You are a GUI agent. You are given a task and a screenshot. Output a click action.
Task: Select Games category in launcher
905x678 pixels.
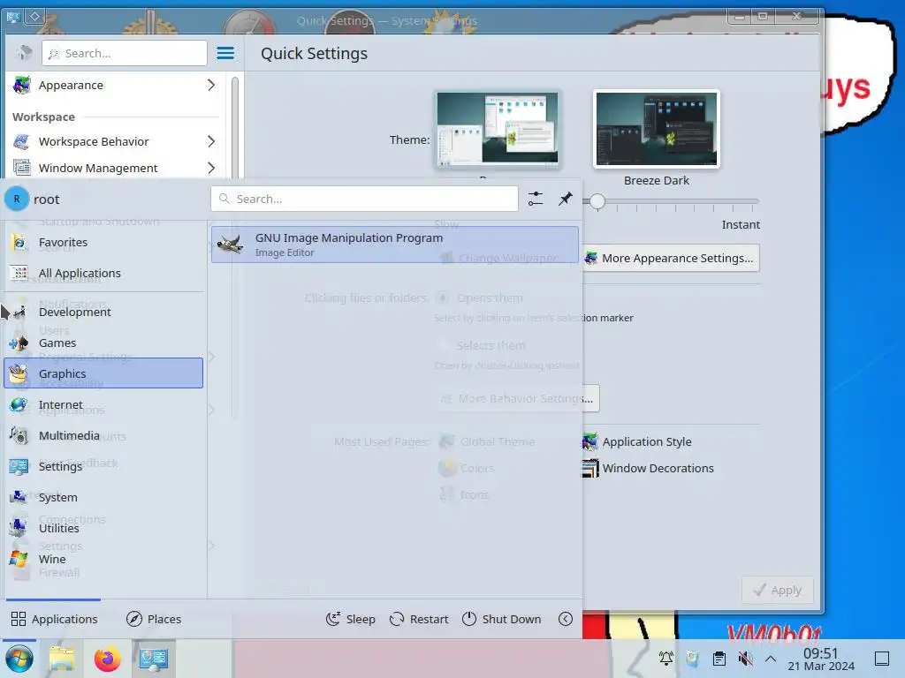click(104, 343)
